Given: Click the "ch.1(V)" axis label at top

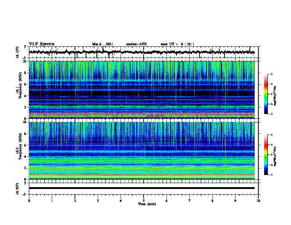Looking at the screenshot, I should click(18, 52).
